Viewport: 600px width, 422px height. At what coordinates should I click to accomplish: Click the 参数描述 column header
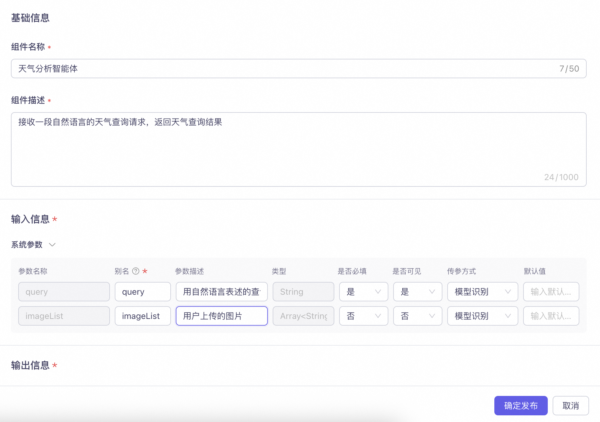click(x=189, y=271)
